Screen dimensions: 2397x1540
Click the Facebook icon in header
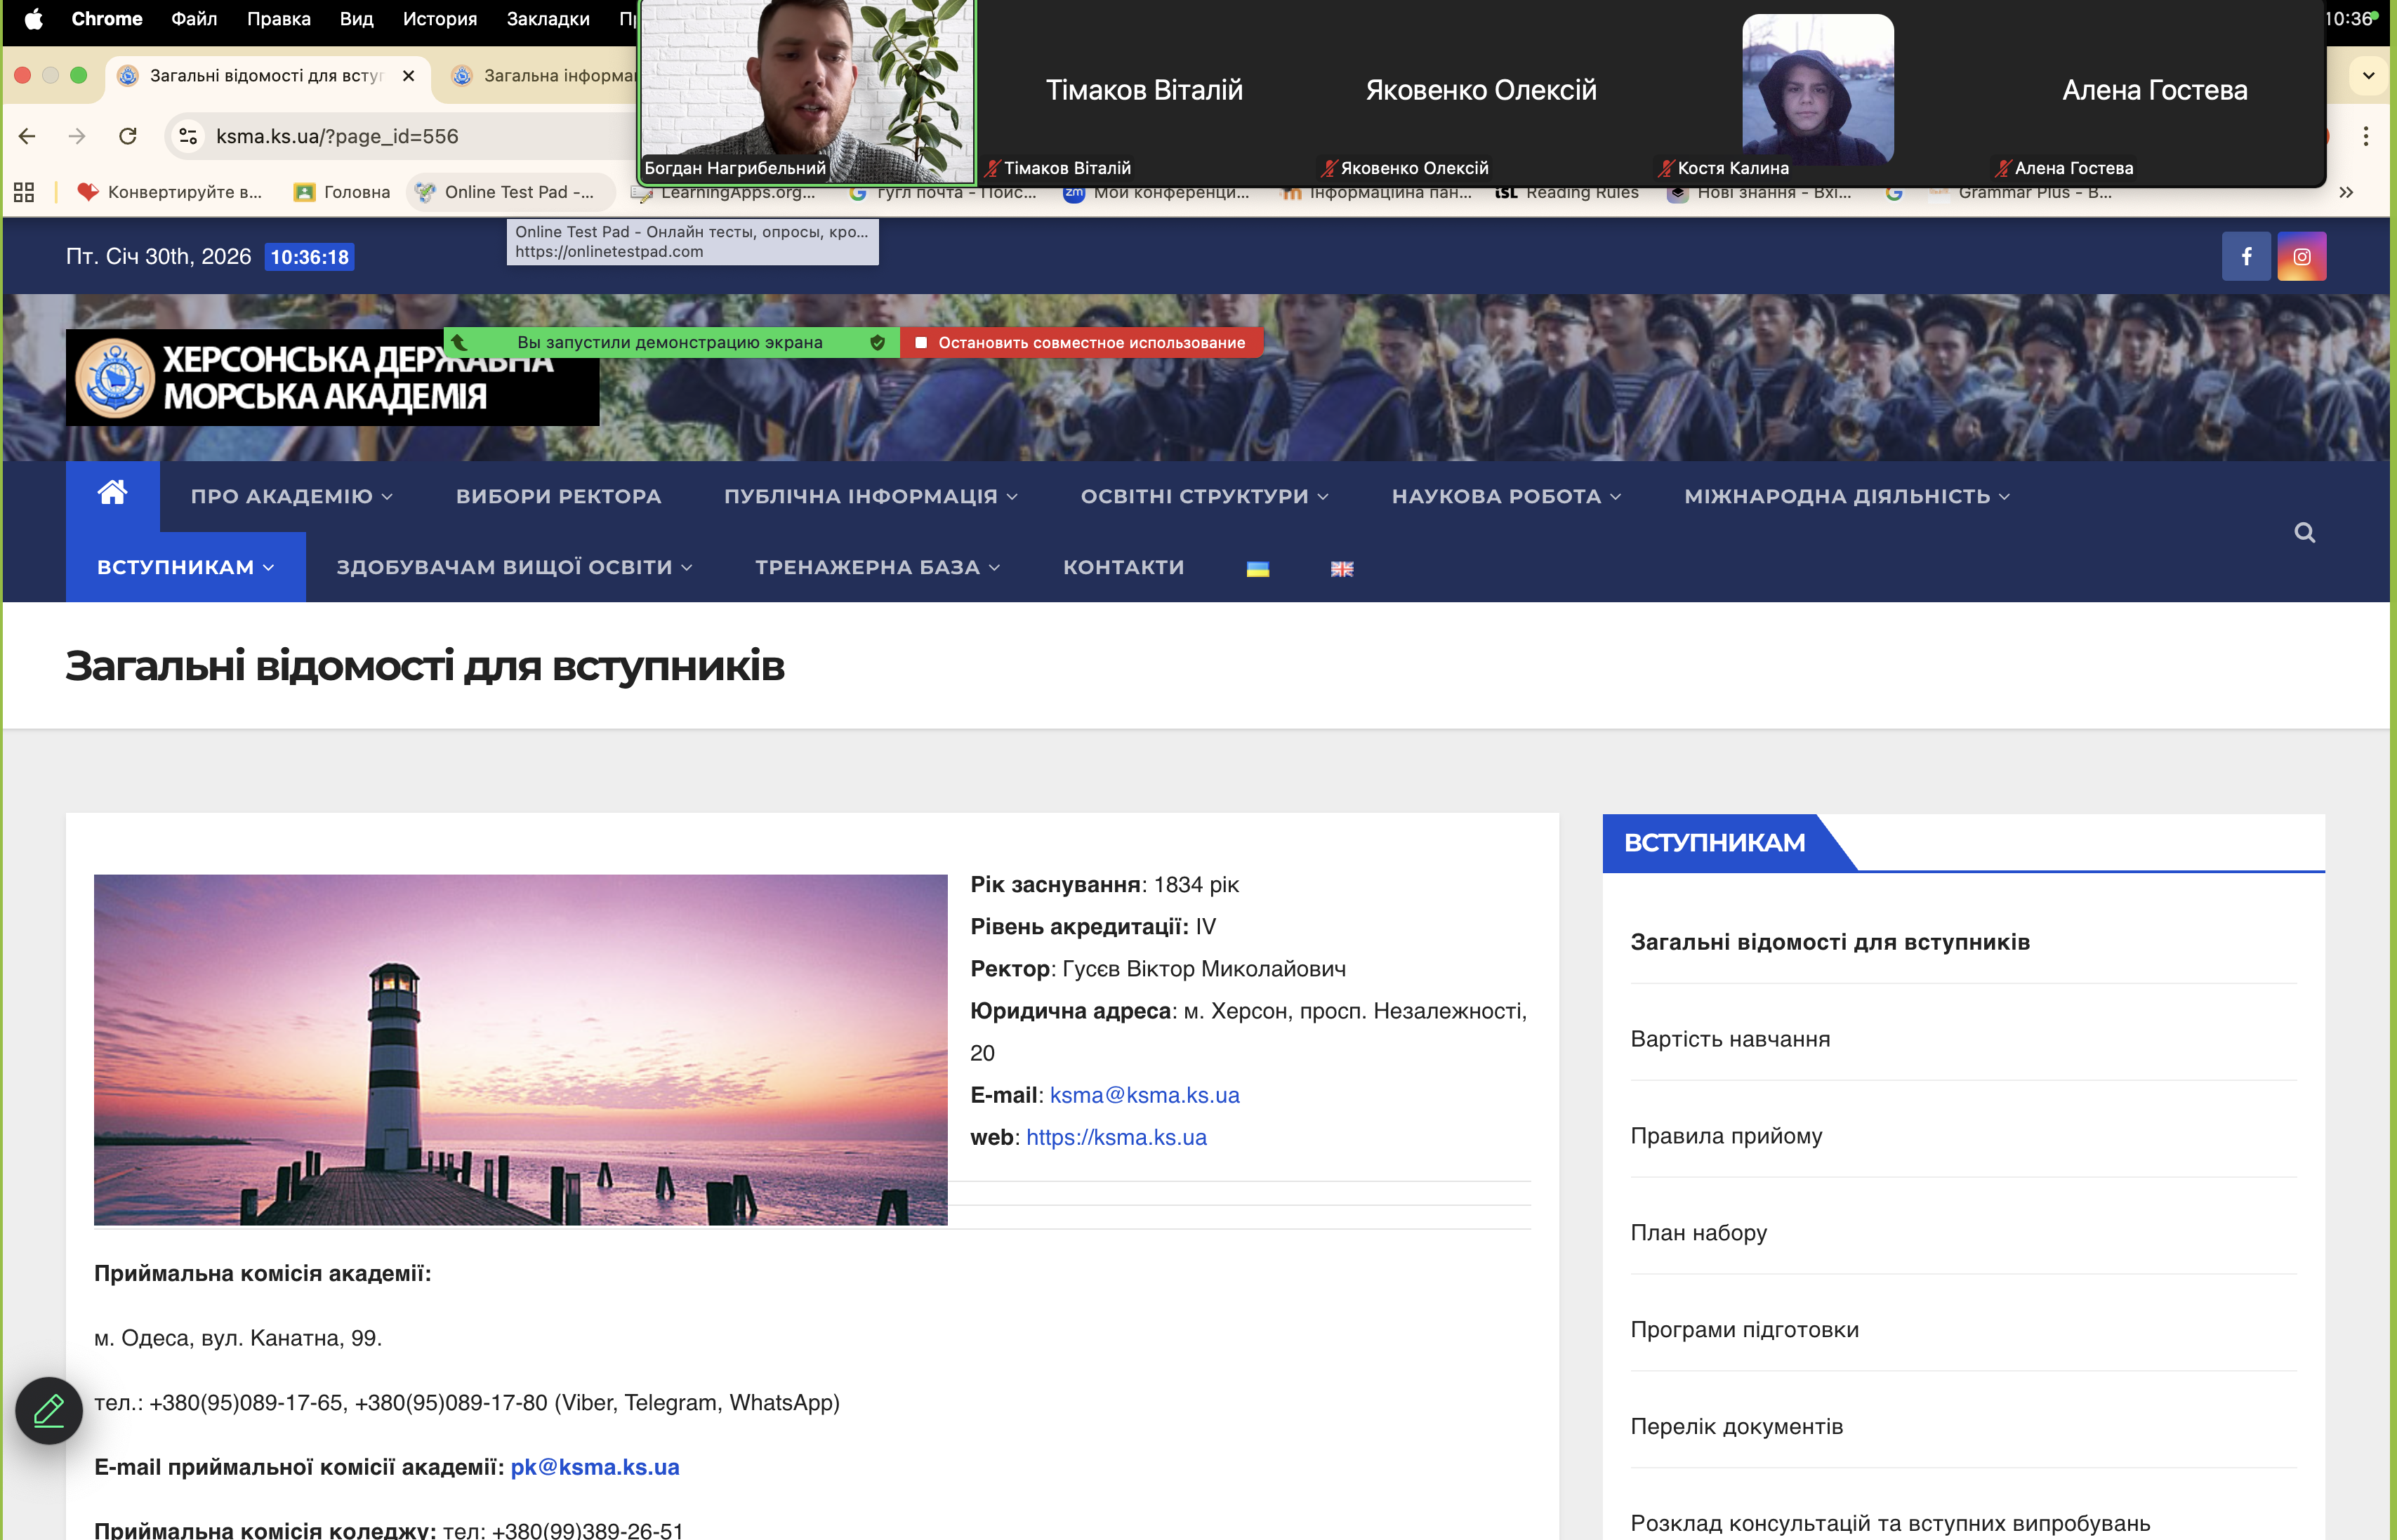coord(2245,257)
